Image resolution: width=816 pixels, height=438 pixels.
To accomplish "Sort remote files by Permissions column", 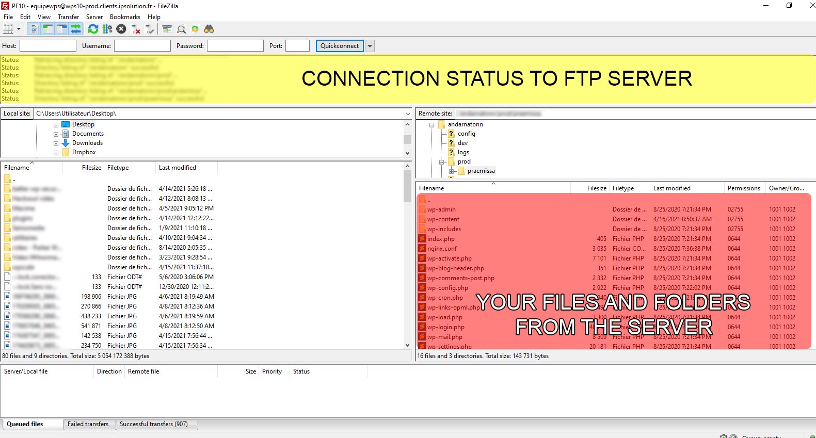I will 743,188.
